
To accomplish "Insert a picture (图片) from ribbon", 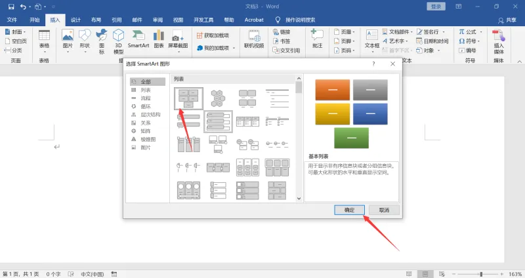I will 68,41.
